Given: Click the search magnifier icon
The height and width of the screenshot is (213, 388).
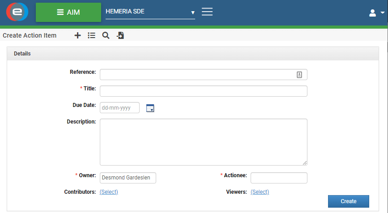Looking at the screenshot, I should [106, 35].
